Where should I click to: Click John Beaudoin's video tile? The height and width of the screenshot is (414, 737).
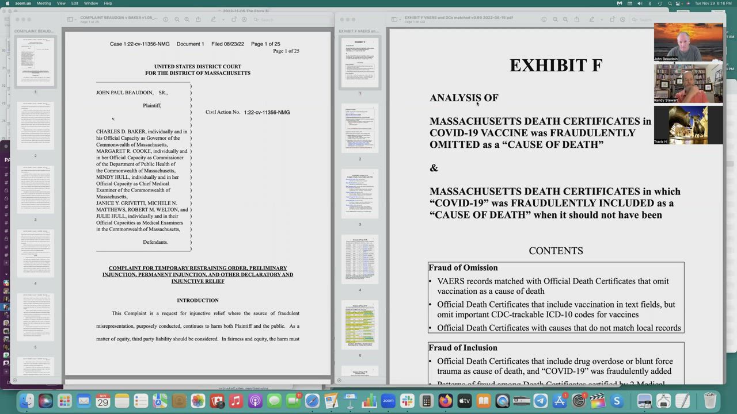pyautogui.click(x=688, y=42)
